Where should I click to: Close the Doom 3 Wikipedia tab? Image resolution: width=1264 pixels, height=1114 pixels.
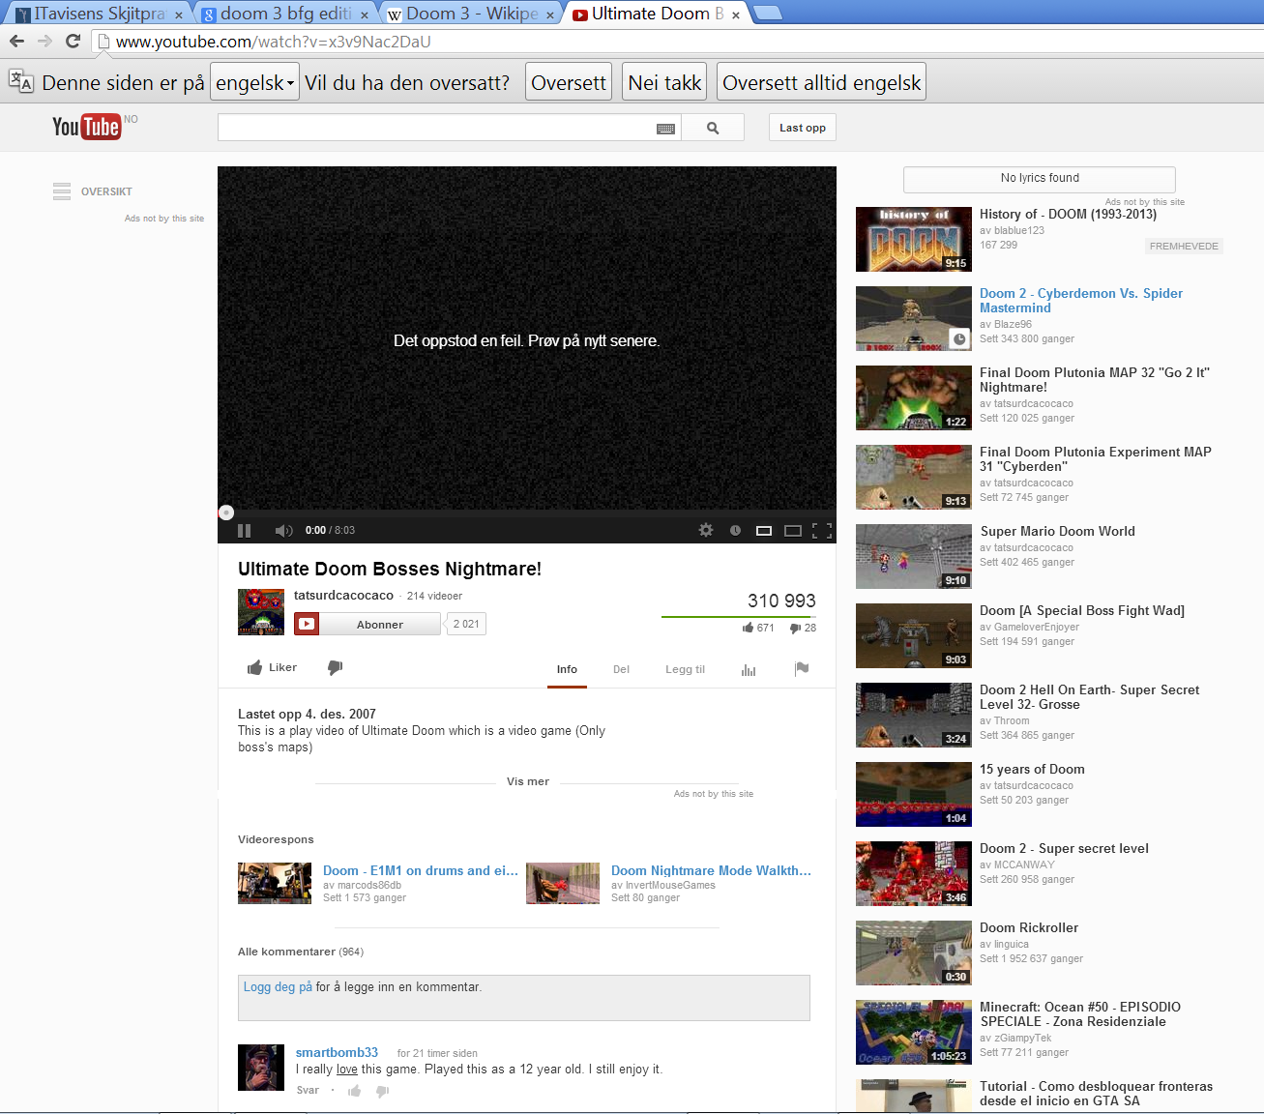tap(550, 15)
